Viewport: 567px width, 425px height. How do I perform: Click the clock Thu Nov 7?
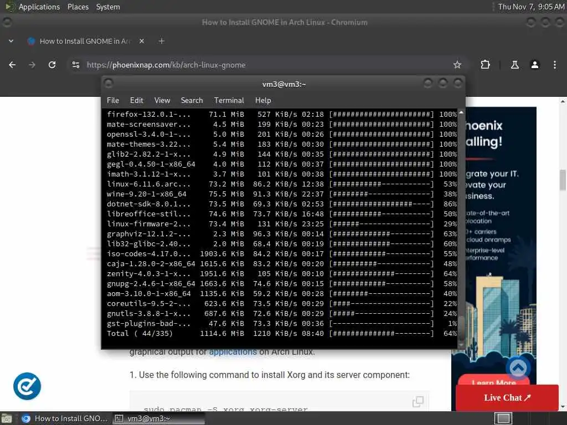(531, 7)
